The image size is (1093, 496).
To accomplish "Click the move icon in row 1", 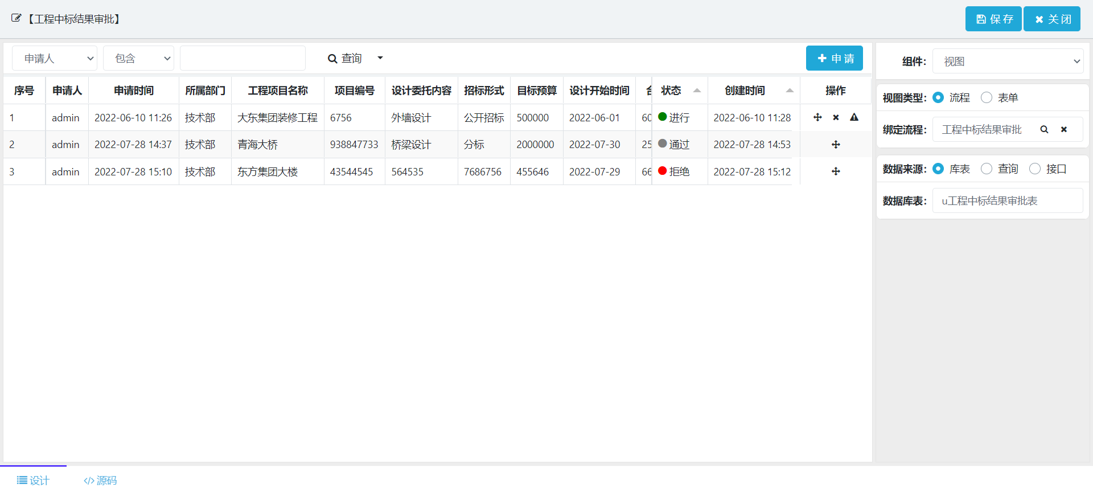I will coord(817,117).
